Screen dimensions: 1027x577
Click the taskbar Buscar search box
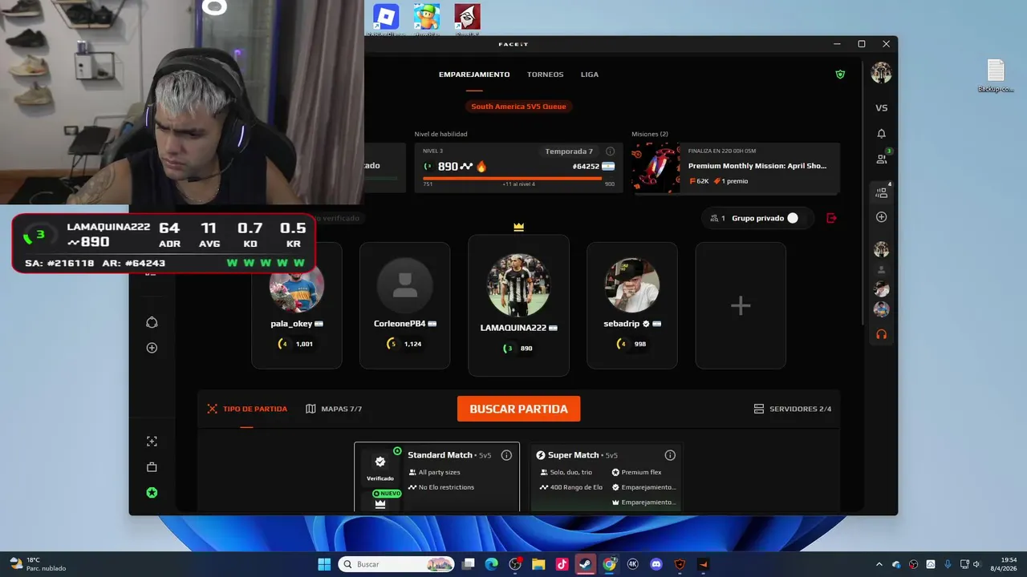pos(396,564)
